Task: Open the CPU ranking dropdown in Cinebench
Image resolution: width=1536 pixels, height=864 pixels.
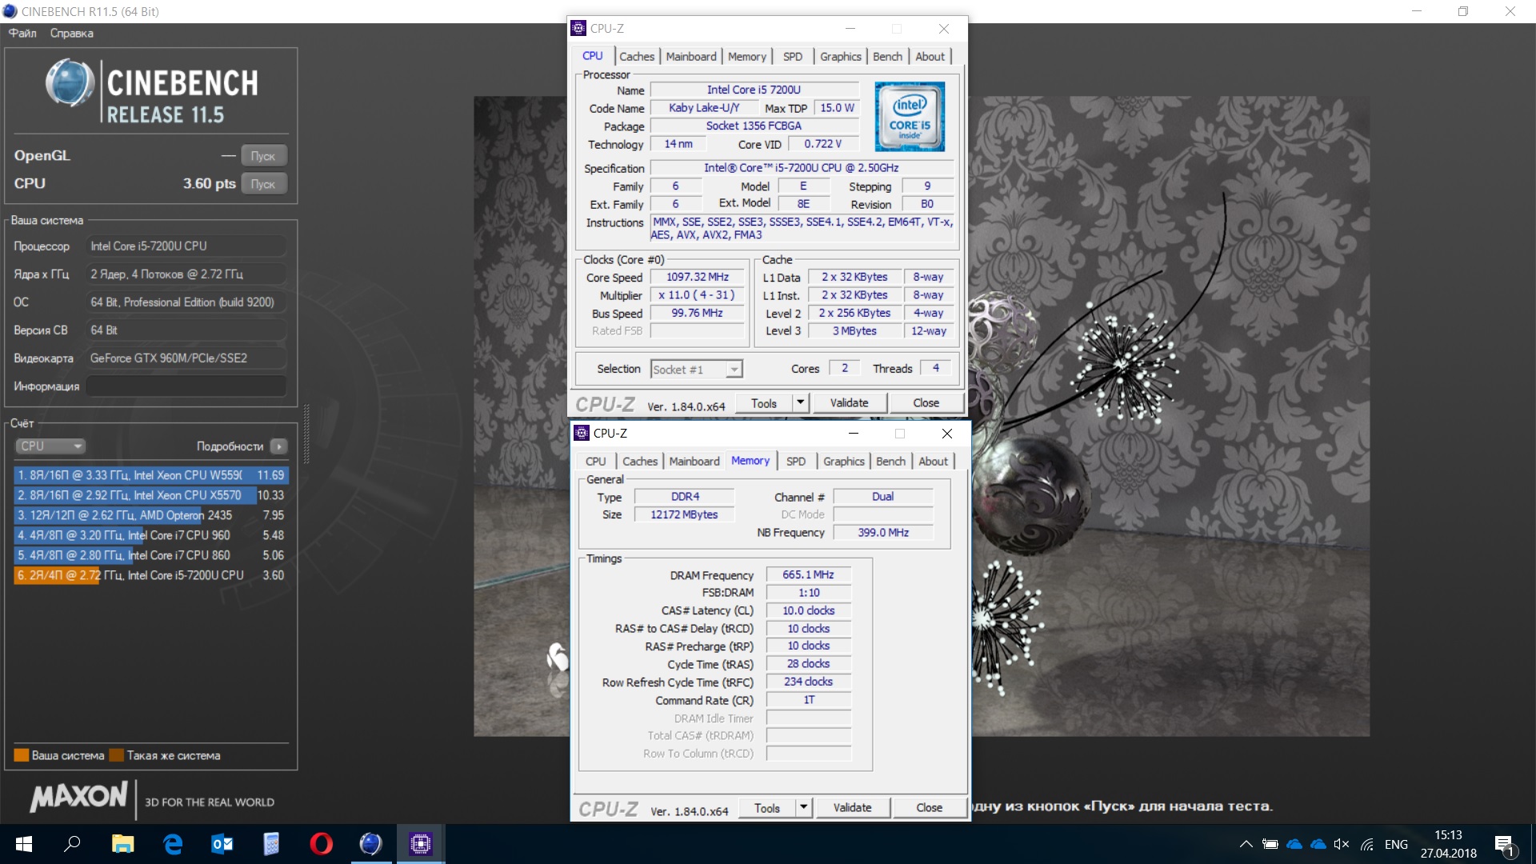Action: pyautogui.click(x=50, y=446)
